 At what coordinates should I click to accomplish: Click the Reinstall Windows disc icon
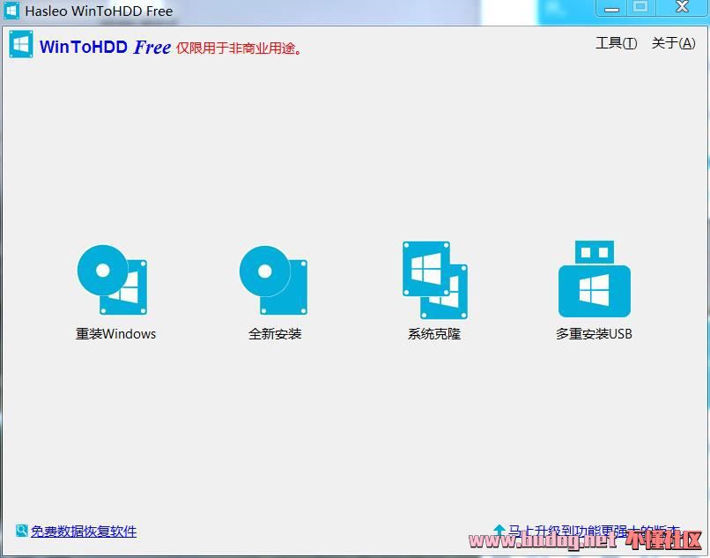click(x=112, y=279)
